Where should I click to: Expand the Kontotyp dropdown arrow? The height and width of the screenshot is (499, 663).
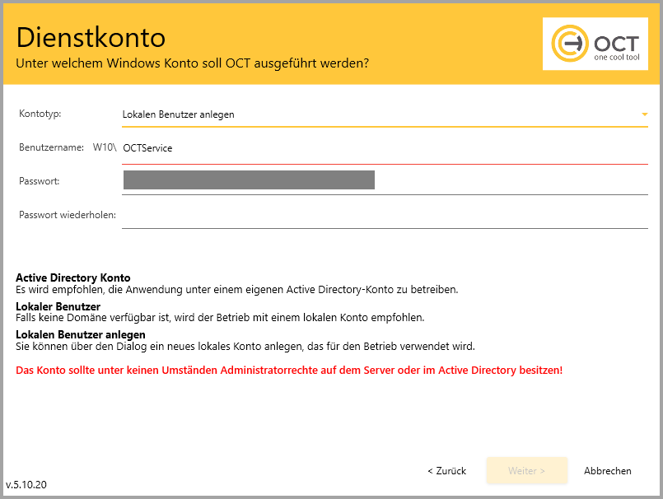click(x=644, y=114)
